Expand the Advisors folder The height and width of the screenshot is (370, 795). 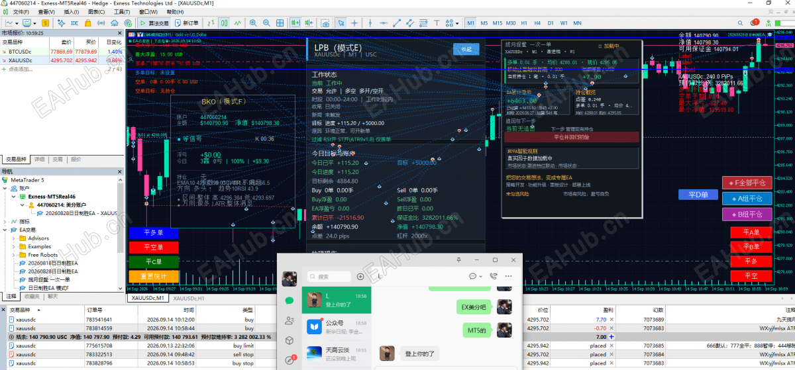point(14,238)
